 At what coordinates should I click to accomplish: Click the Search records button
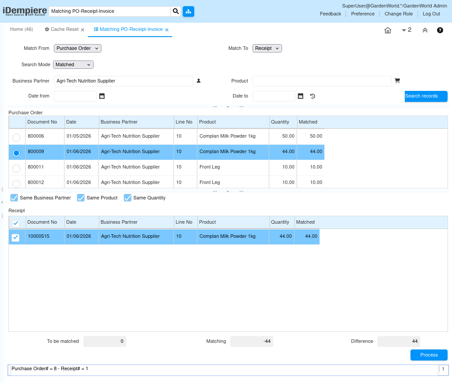[426, 96]
